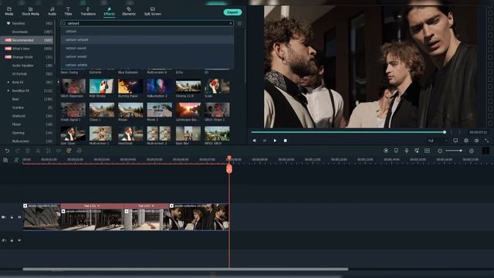494x278 pixels.
Task: Click the Voiceover microphone icon
Action: coord(407,151)
